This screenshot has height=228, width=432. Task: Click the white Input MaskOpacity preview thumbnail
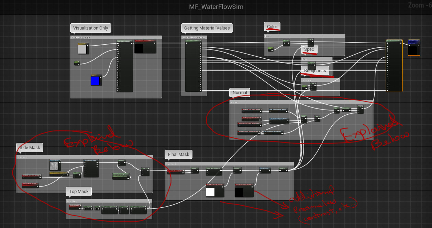210,192
